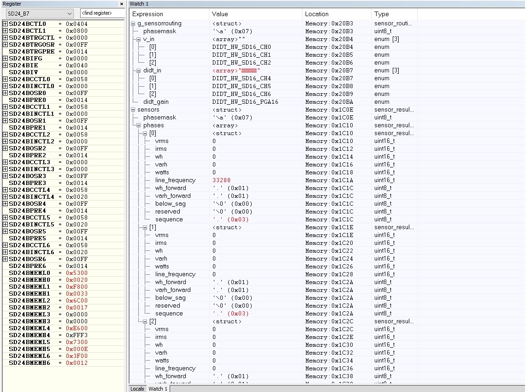The image size is (531, 392).
Task: Expand the SD24BINCTL0 register
Action: tap(5, 86)
